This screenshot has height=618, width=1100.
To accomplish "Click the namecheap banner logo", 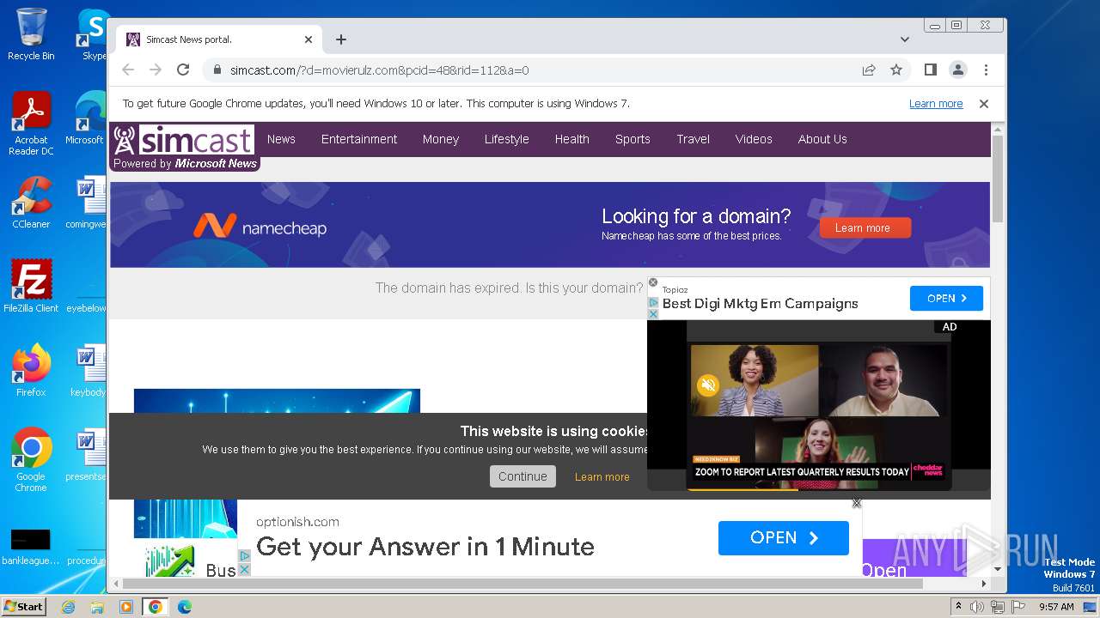I will pyautogui.click(x=260, y=227).
